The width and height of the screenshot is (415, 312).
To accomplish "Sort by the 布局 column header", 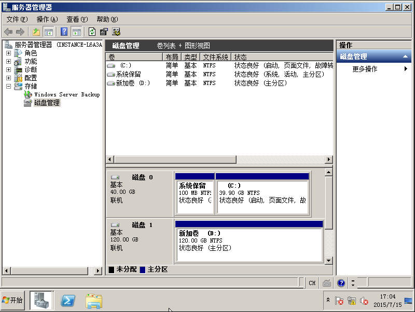I will click(x=172, y=57).
